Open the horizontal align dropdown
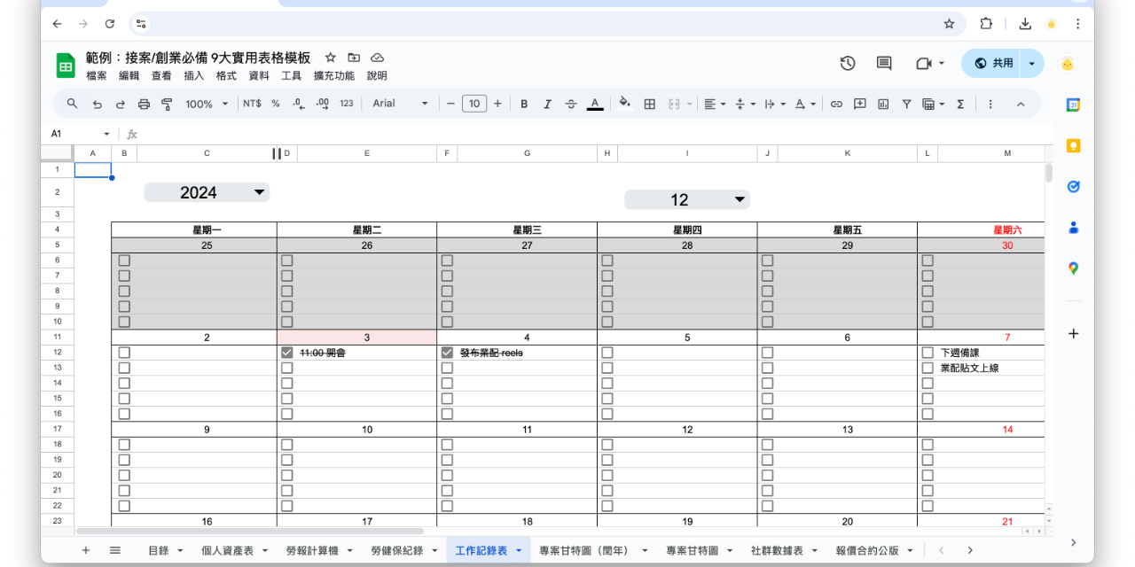The width and height of the screenshot is (1135, 567). [x=715, y=104]
